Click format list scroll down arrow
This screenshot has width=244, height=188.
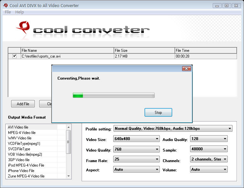point(69,176)
